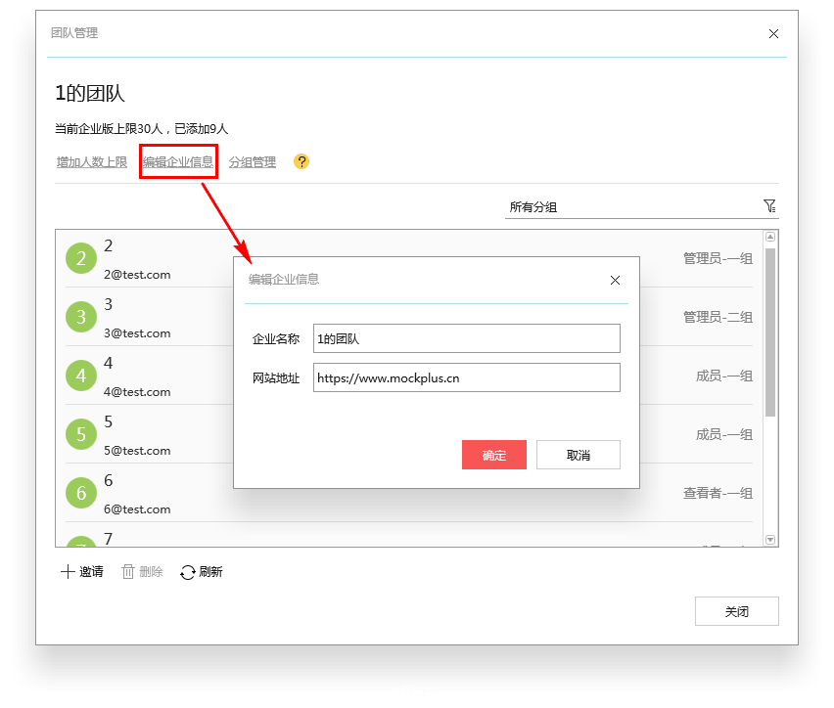Select green avatar of member 6

click(81, 493)
